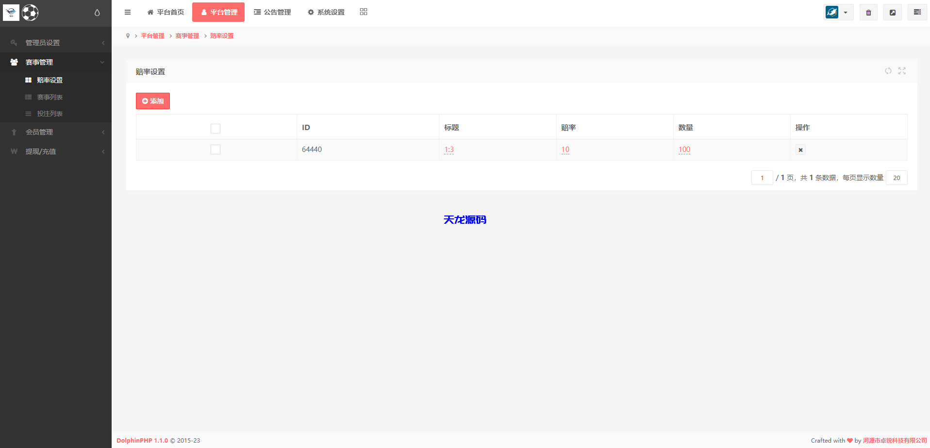Open the four-squares module grid icon
The width and height of the screenshot is (930, 448).
tap(364, 12)
